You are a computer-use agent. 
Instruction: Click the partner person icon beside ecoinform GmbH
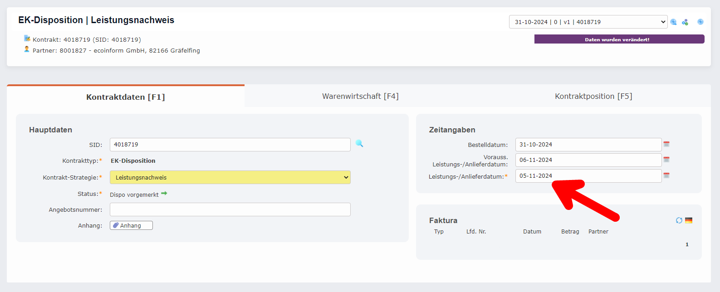coord(27,49)
